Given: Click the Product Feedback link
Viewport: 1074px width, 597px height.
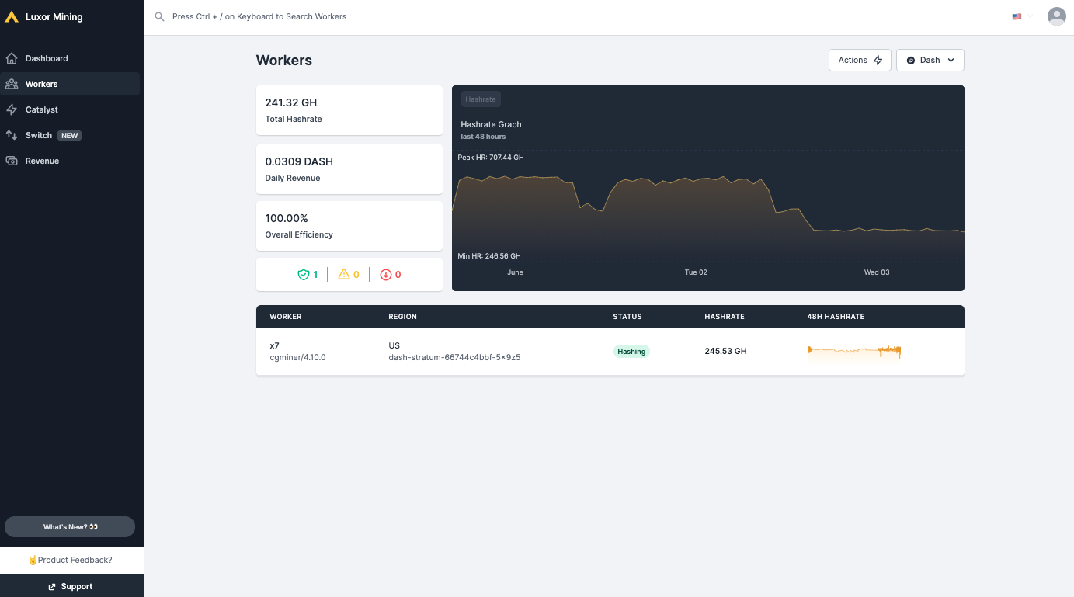Looking at the screenshot, I should 71,560.
